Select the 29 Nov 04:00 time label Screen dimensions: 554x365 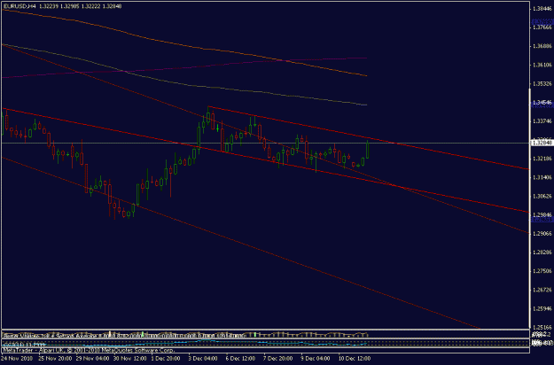(x=92, y=358)
